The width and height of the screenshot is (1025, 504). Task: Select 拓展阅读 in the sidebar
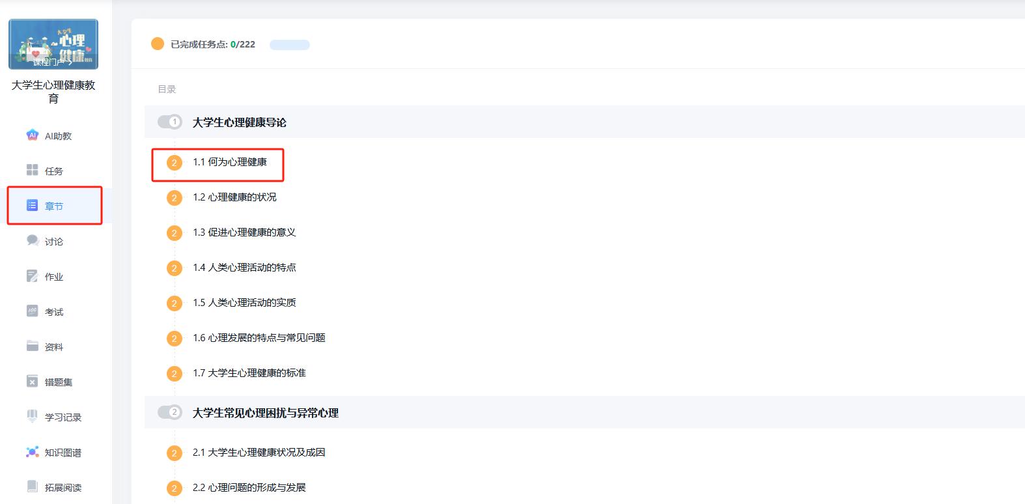[x=63, y=488]
